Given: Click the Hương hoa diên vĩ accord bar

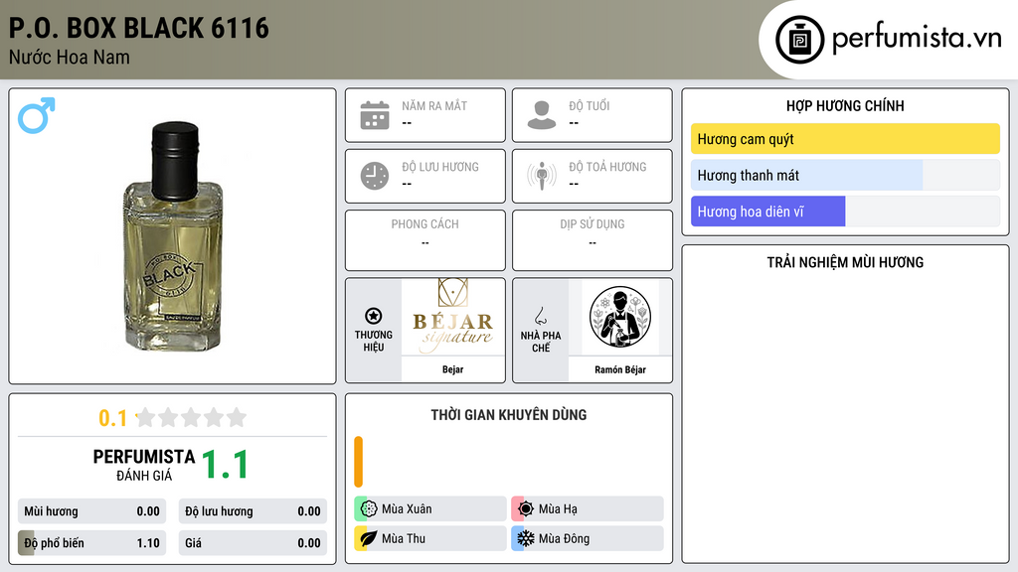Looking at the screenshot, I should point(845,212).
